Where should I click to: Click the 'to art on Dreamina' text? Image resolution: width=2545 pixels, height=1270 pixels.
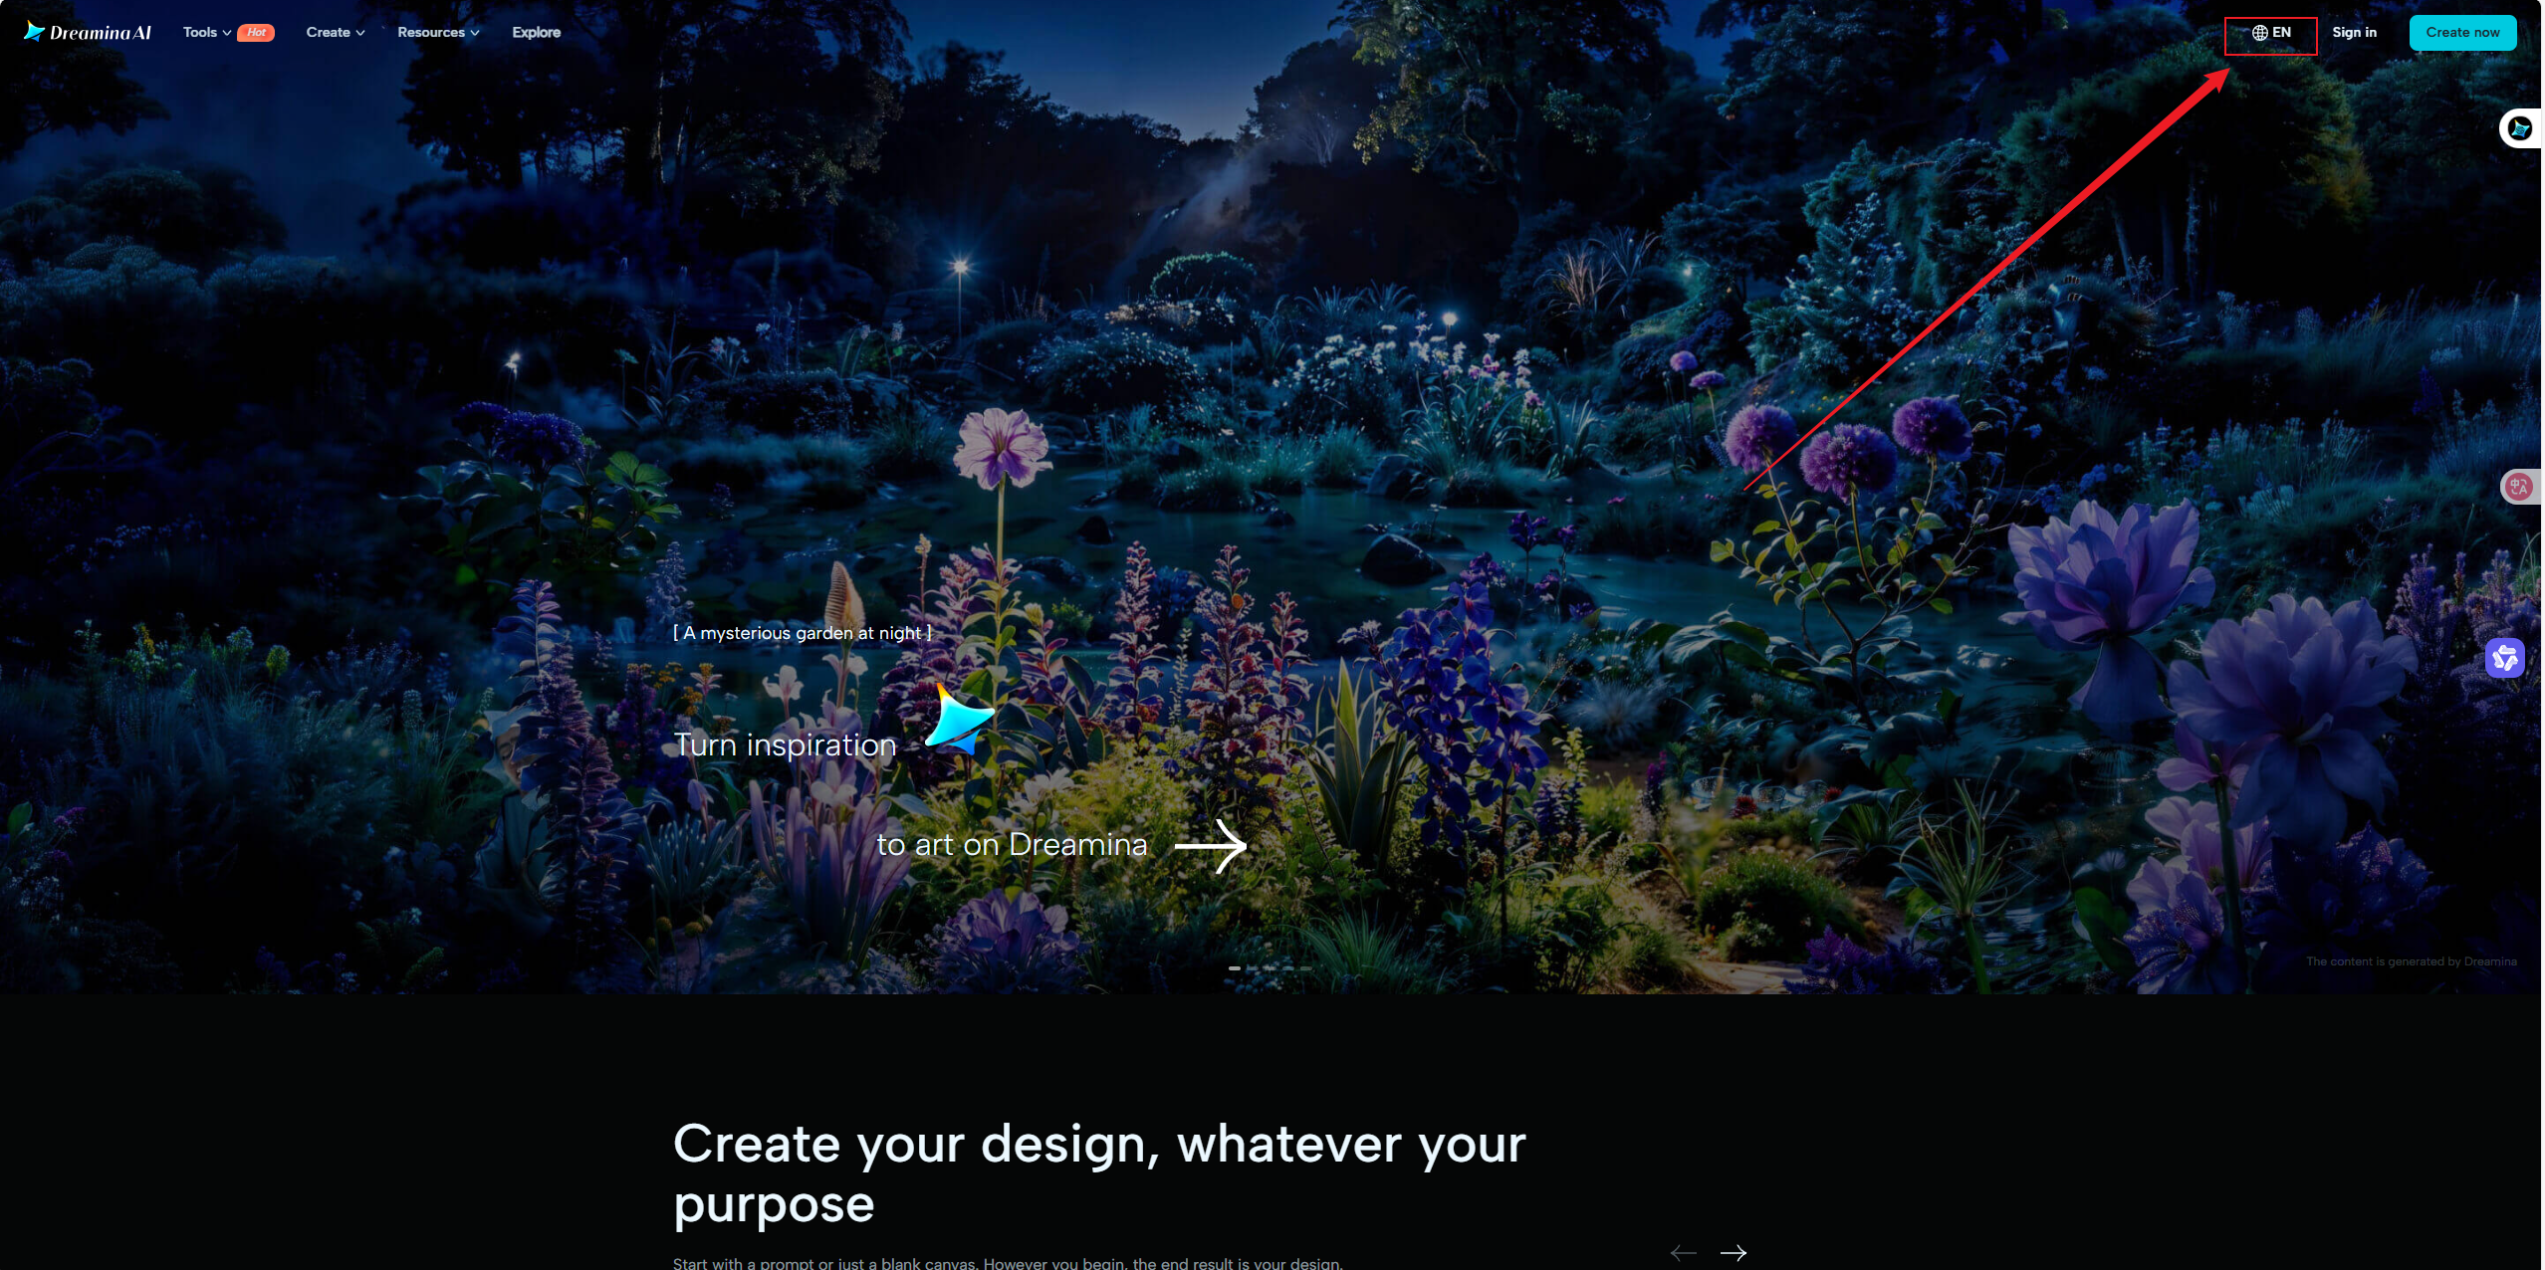coord(1012,845)
